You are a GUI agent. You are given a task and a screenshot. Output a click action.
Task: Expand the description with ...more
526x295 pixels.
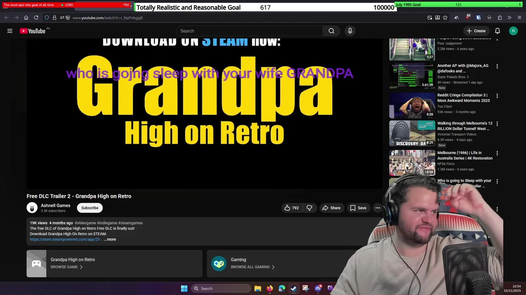tap(110, 239)
